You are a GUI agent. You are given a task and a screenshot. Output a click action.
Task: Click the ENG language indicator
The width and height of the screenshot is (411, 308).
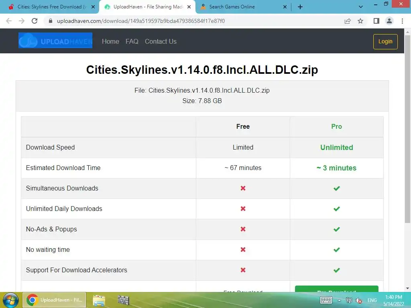coord(372,300)
